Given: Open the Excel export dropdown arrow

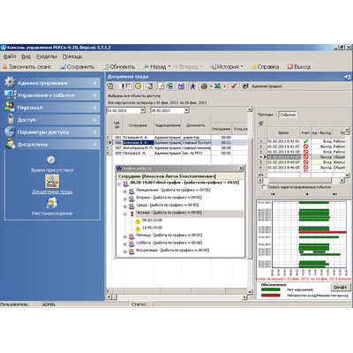Looking at the screenshot, I should [x=224, y=86].
